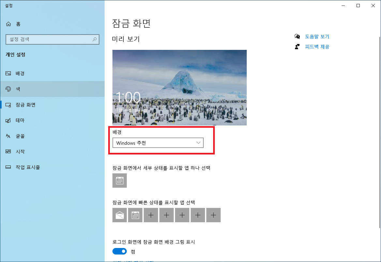Image resolution: width=381 pixels, height=262 pixels.
Task: Go to the 색 settings section
Action: [52, 89]
